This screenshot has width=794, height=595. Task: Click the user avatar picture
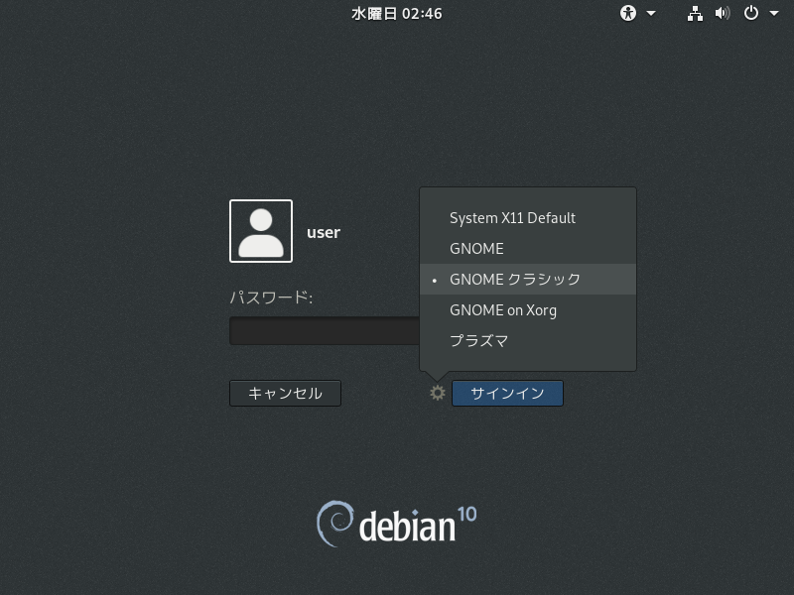261,231
